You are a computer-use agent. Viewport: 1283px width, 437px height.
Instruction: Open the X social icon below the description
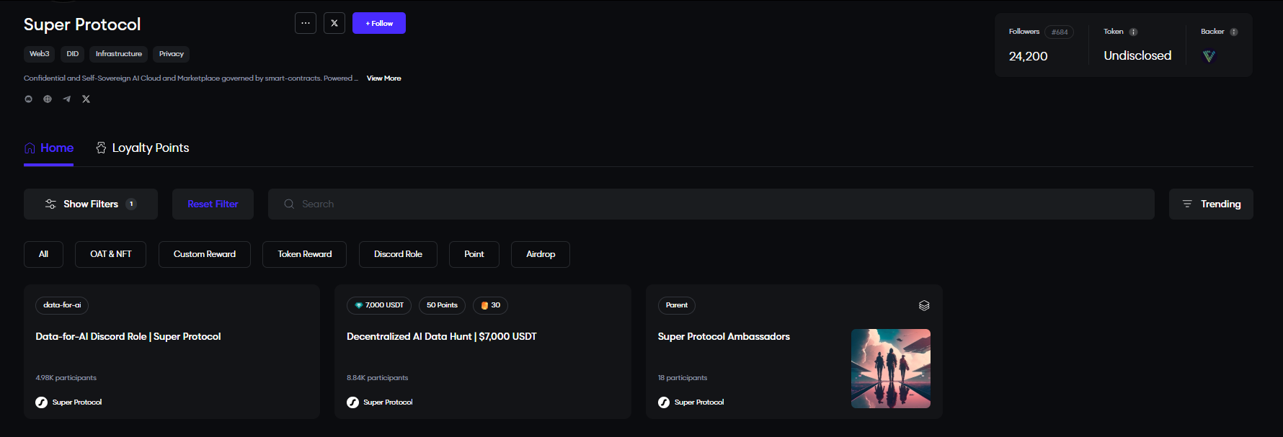tap(86, 99)
